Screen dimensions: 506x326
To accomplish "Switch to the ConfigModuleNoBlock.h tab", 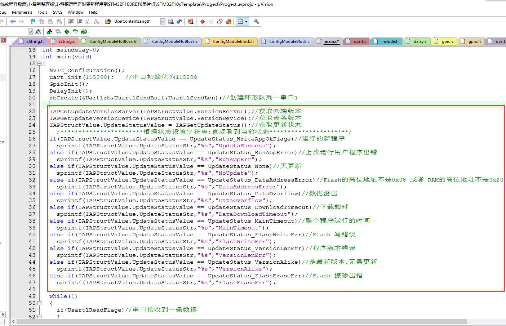I will point(110,41).
